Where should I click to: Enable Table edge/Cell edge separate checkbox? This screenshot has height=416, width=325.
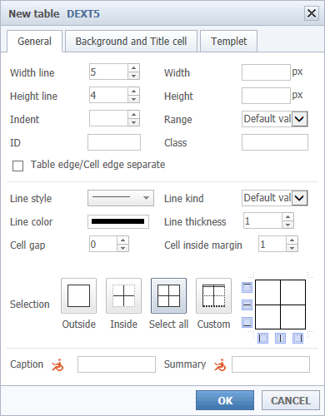click(x=17, y=166)
